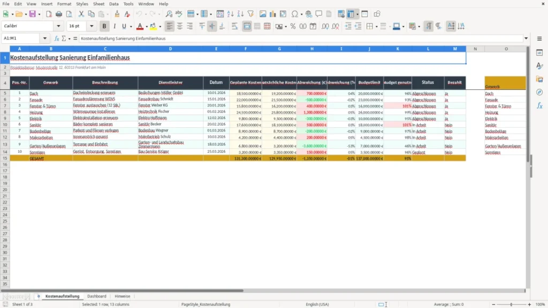Open the File menu
Viewport: 548px width, 308px height.
[x=6, y=4]
